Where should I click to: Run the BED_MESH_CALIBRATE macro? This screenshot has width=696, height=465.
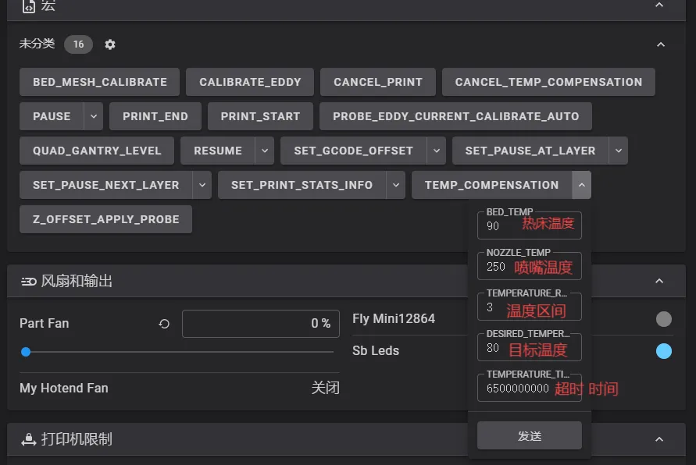99,82
